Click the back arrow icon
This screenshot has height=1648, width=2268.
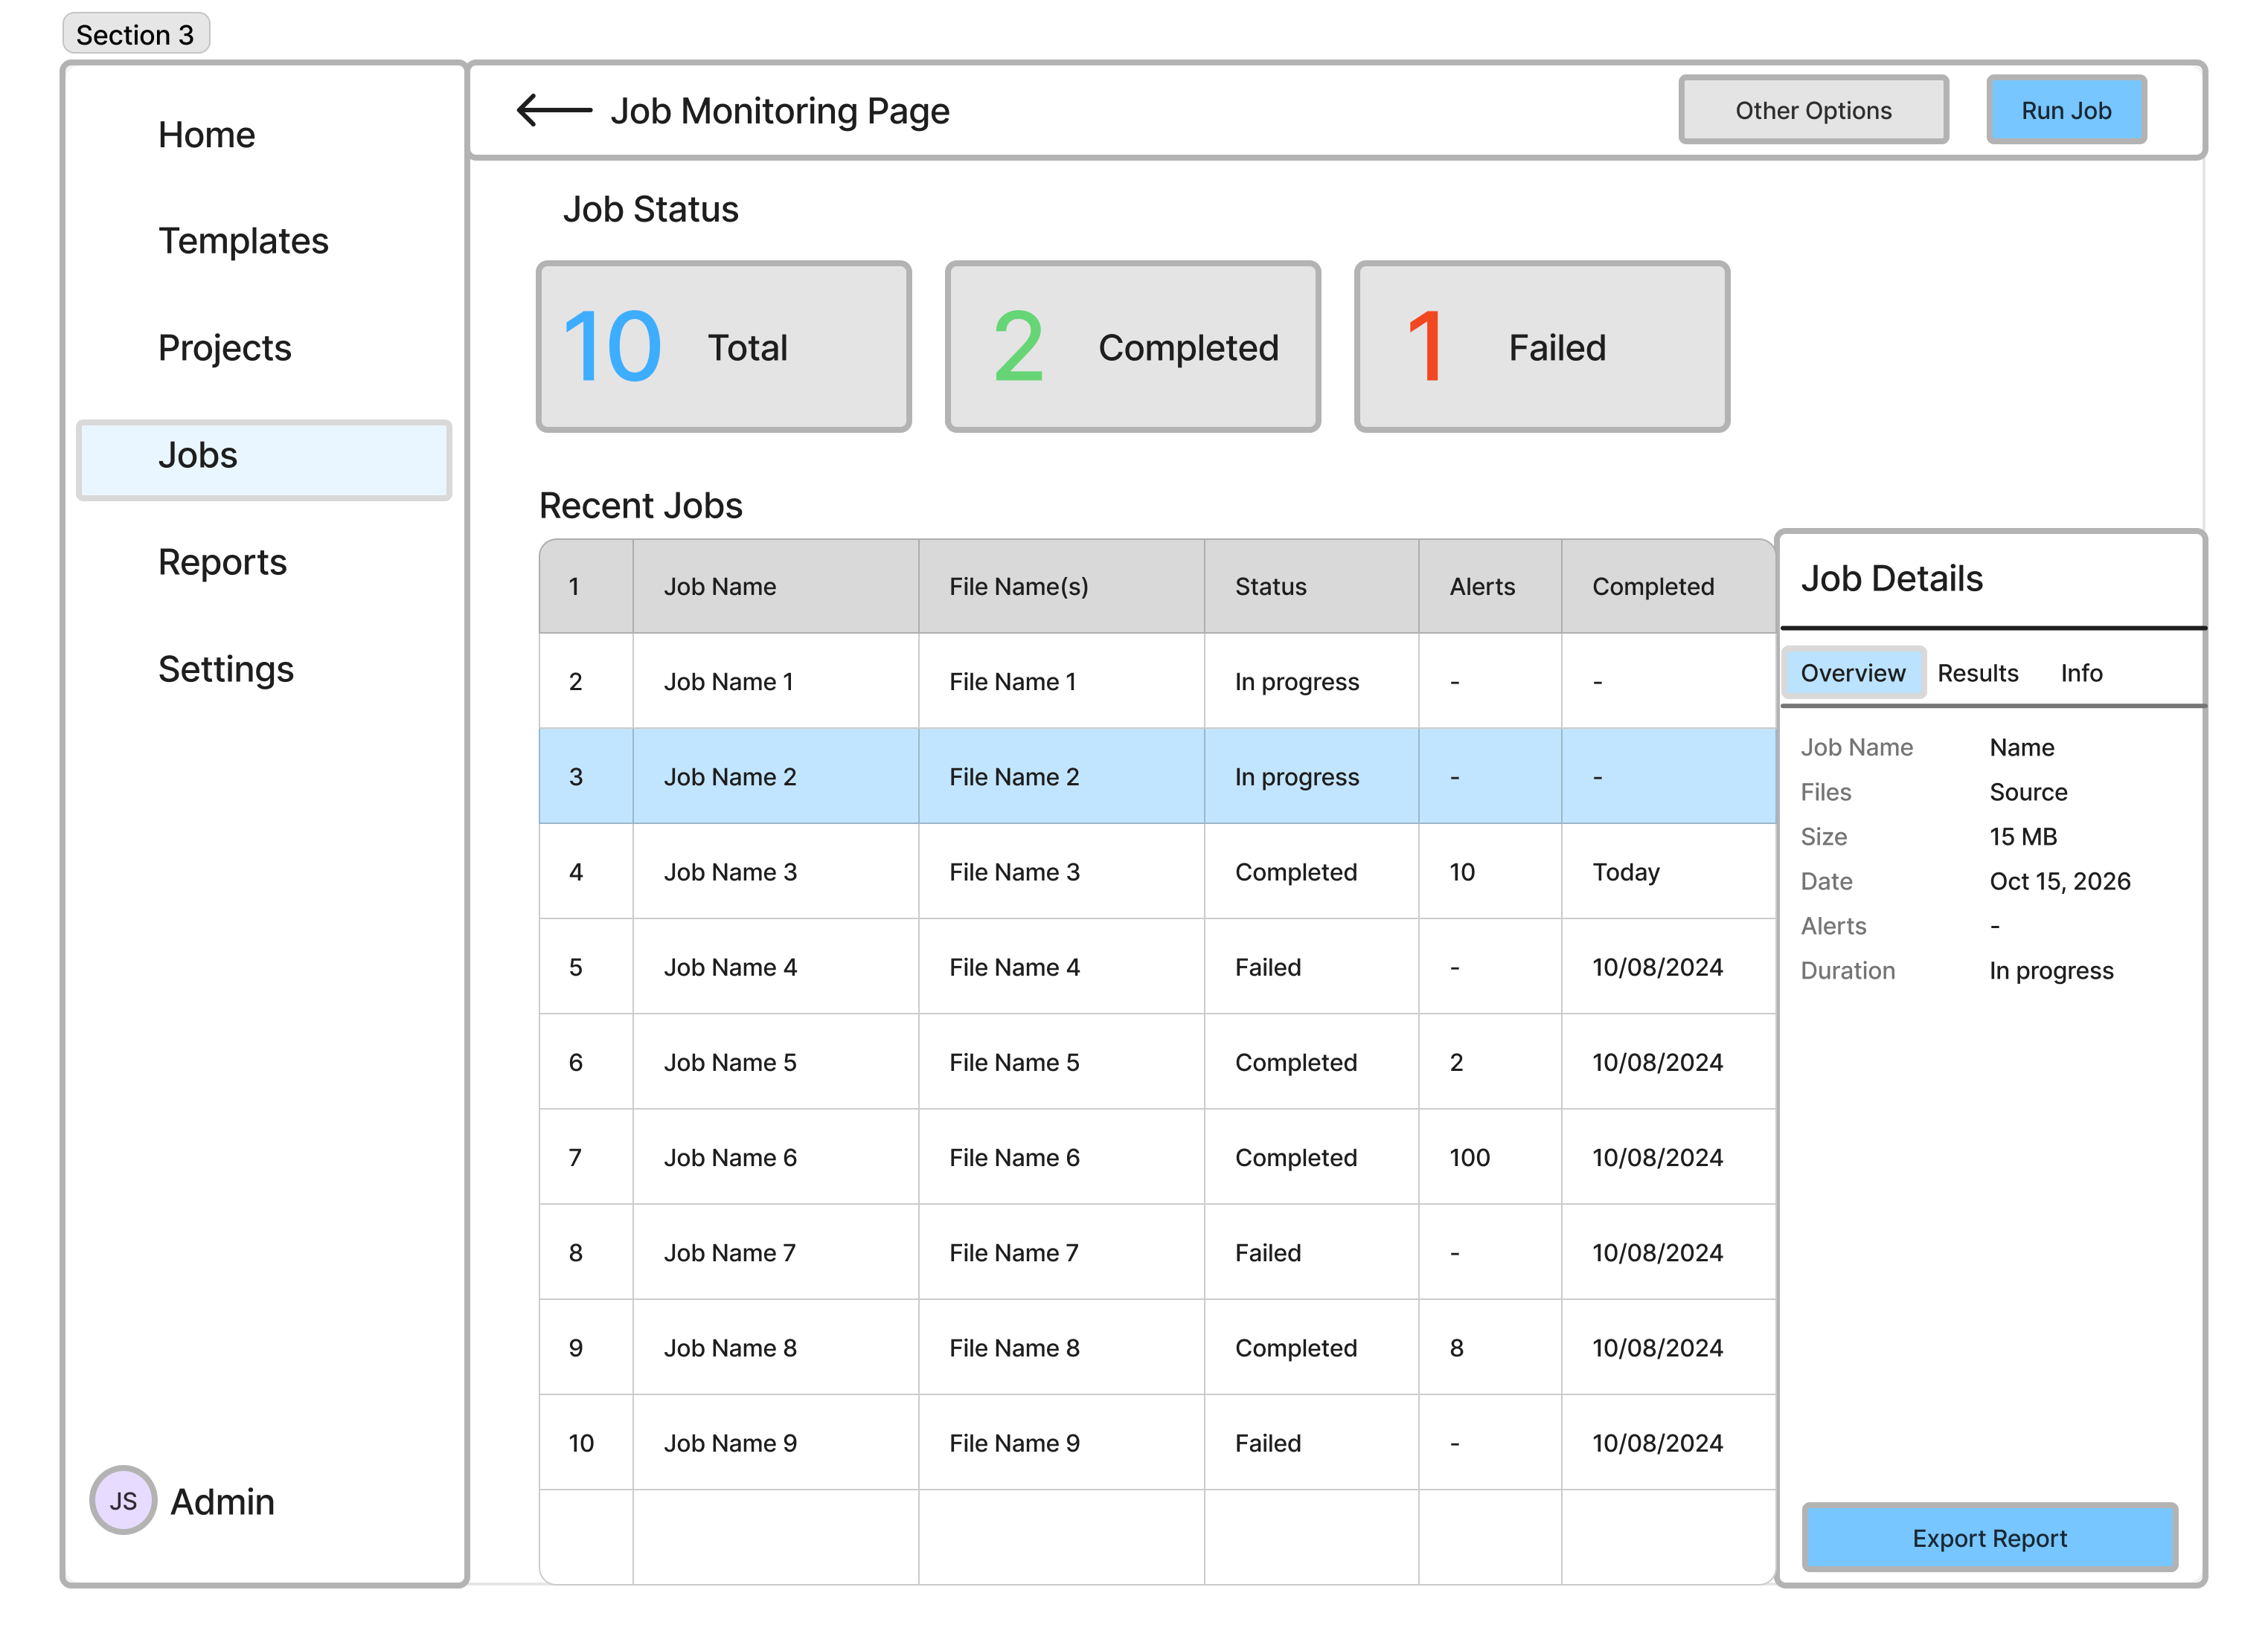click(554, 110)
